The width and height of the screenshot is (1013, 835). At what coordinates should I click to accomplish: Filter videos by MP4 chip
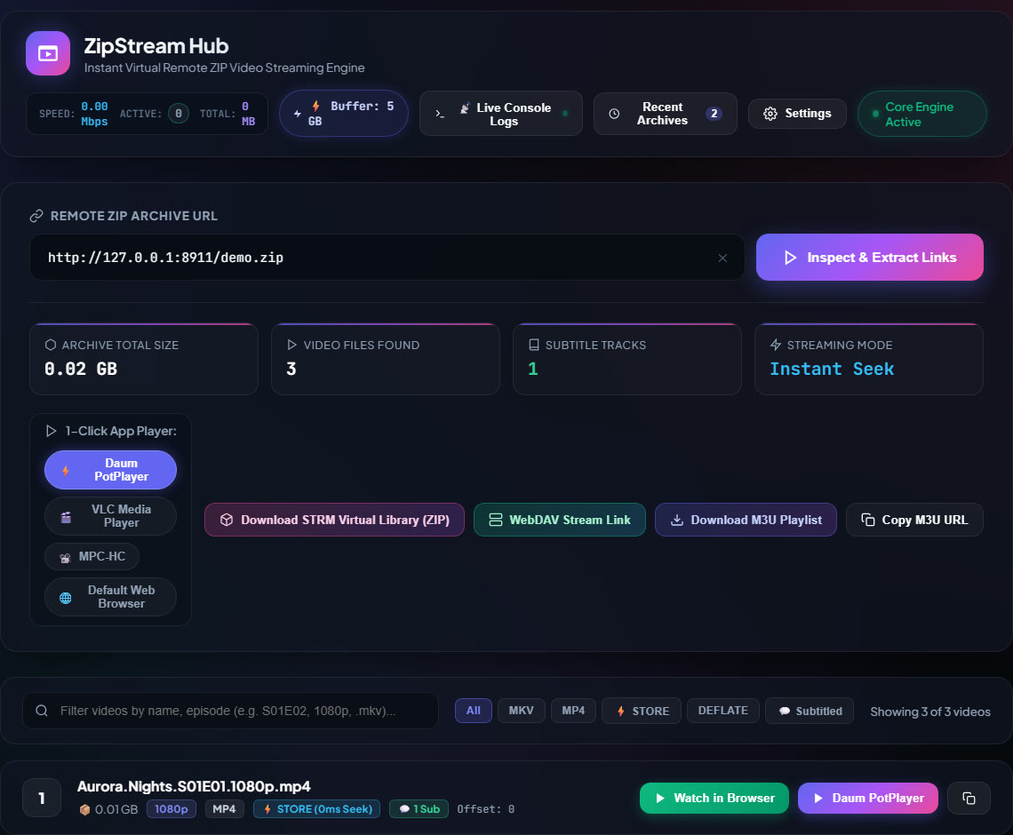point(573,711)
